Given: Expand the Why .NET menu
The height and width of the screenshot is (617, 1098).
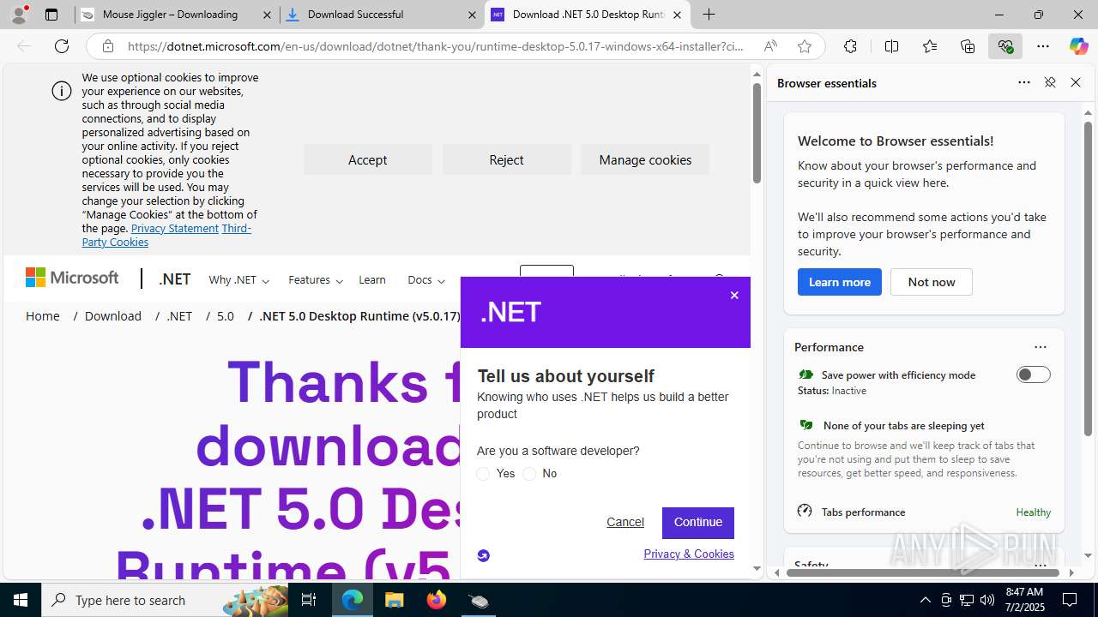Looking at the screenshot, I should click(x=238, y=280).
